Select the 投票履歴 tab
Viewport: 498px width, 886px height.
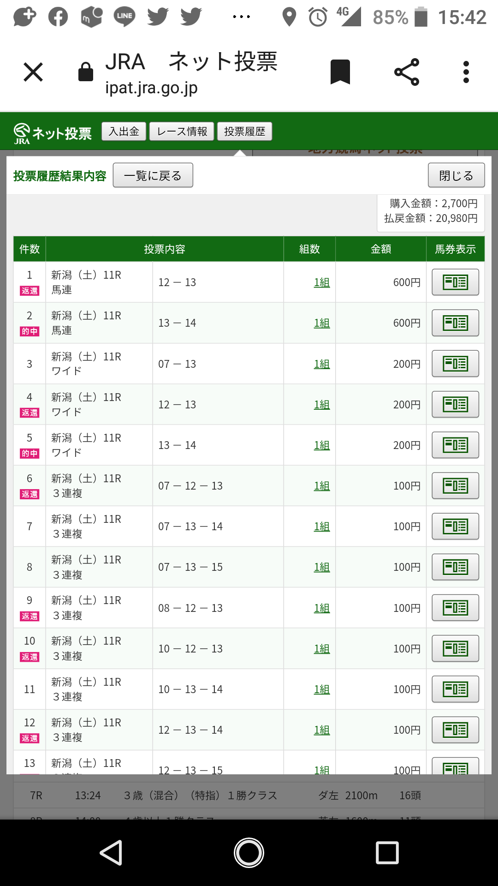click(x=244, y=132)
